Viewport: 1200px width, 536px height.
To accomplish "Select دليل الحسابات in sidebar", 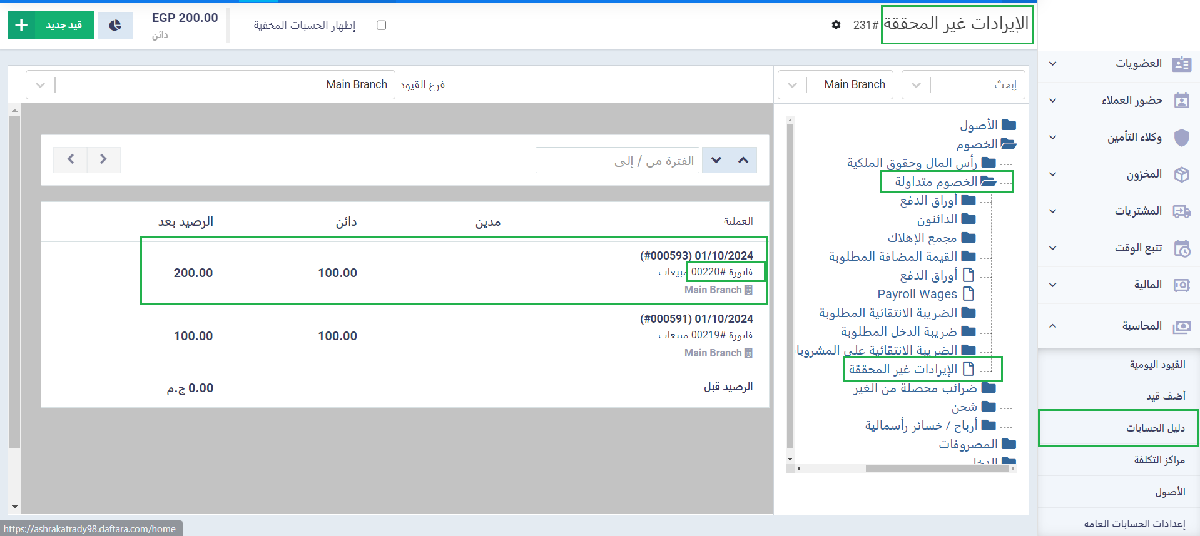I will [1155, 428].
